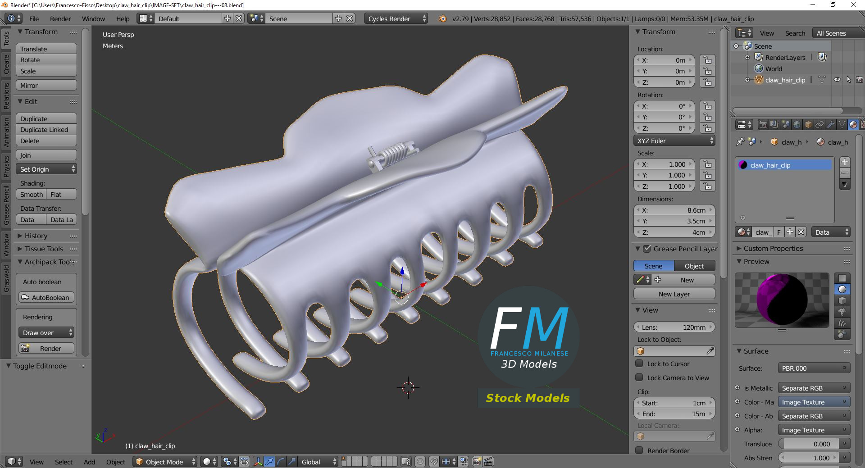Open the Render menu in top bar
This screenshot has height=468, width=865.
tap(60, 18)
